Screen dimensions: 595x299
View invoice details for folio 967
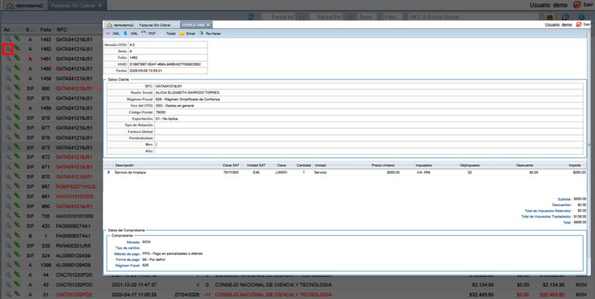8,187
